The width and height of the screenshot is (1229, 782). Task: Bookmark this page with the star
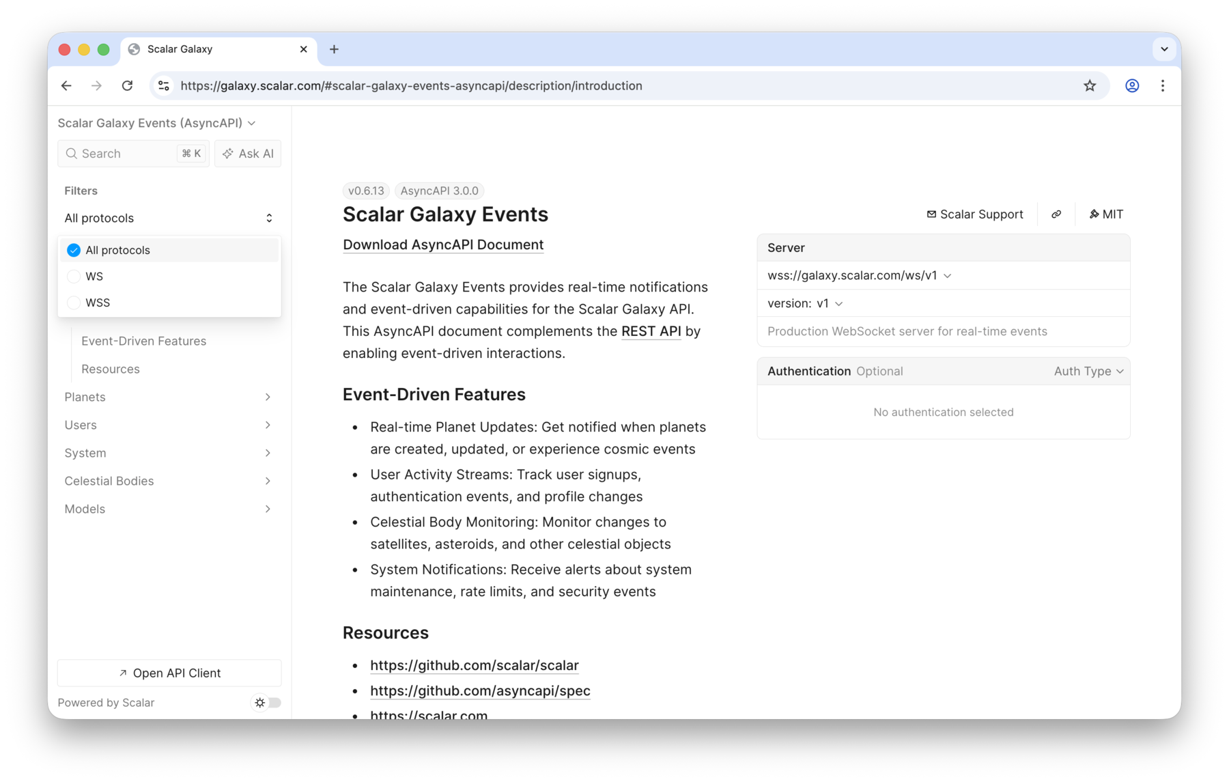pos(1090,86)
